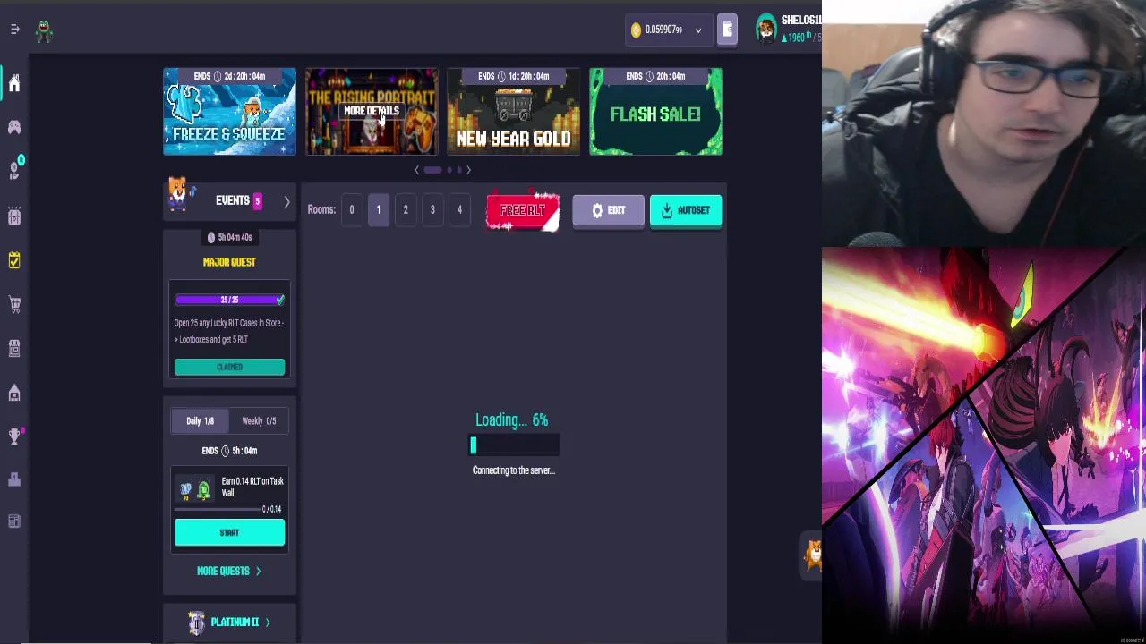Go to the Home sidebar icon

(14, 83)
